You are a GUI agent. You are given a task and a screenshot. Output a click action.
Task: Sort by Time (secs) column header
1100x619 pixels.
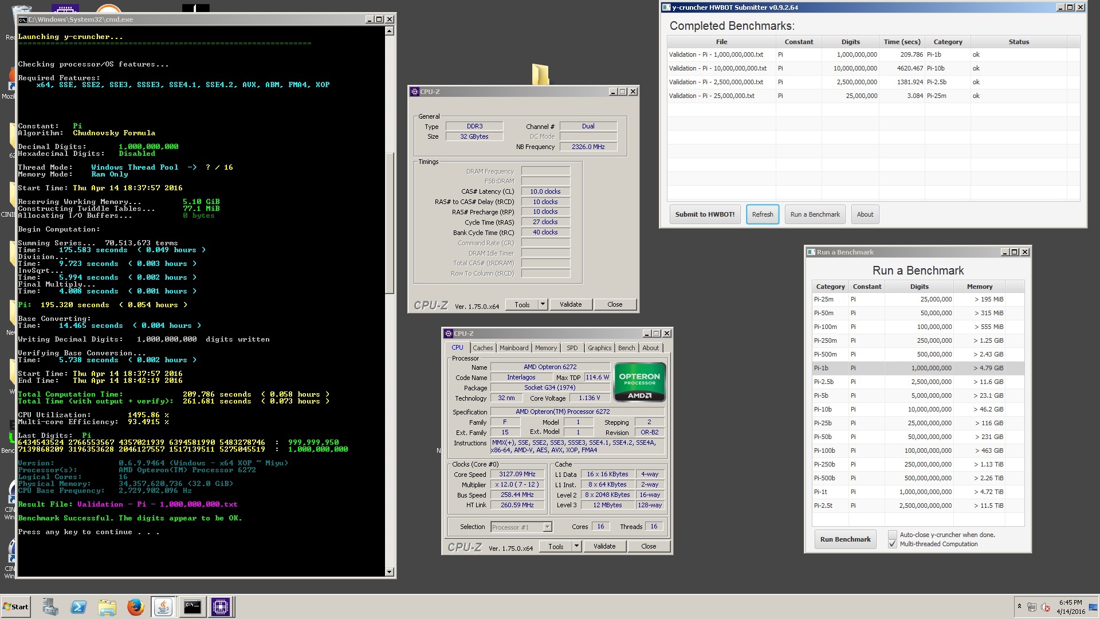[x=902, y=42]
